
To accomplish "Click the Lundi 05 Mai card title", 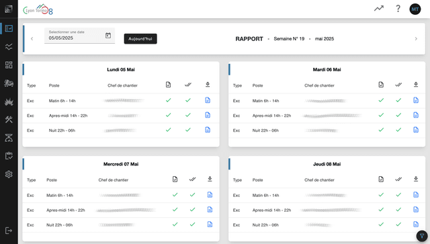I will point(121,70).
